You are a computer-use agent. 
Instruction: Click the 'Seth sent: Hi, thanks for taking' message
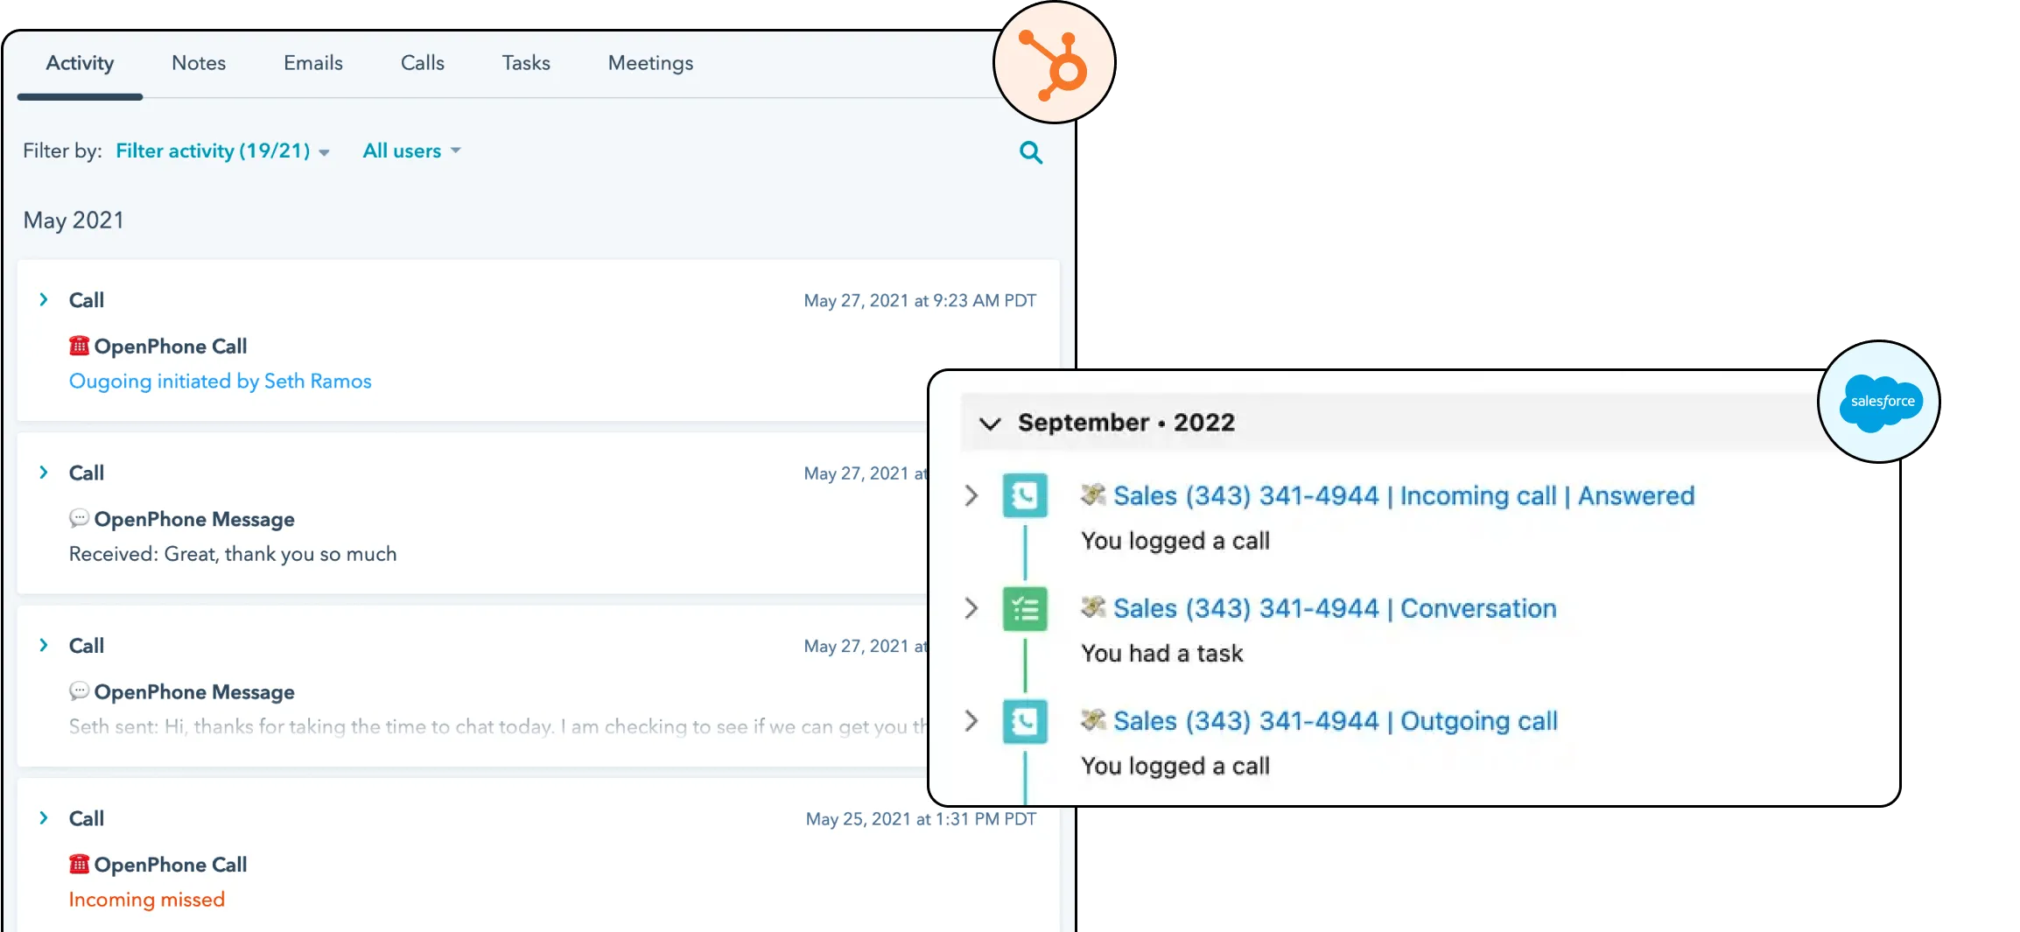497,726
